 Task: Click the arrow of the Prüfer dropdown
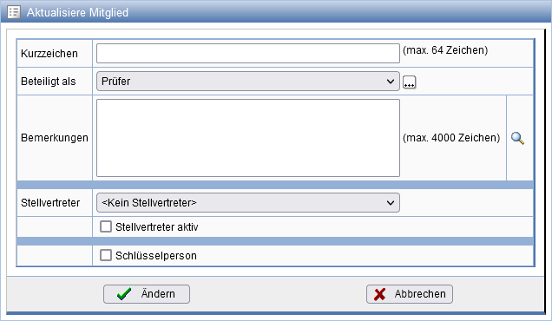(x=391, y=82)
